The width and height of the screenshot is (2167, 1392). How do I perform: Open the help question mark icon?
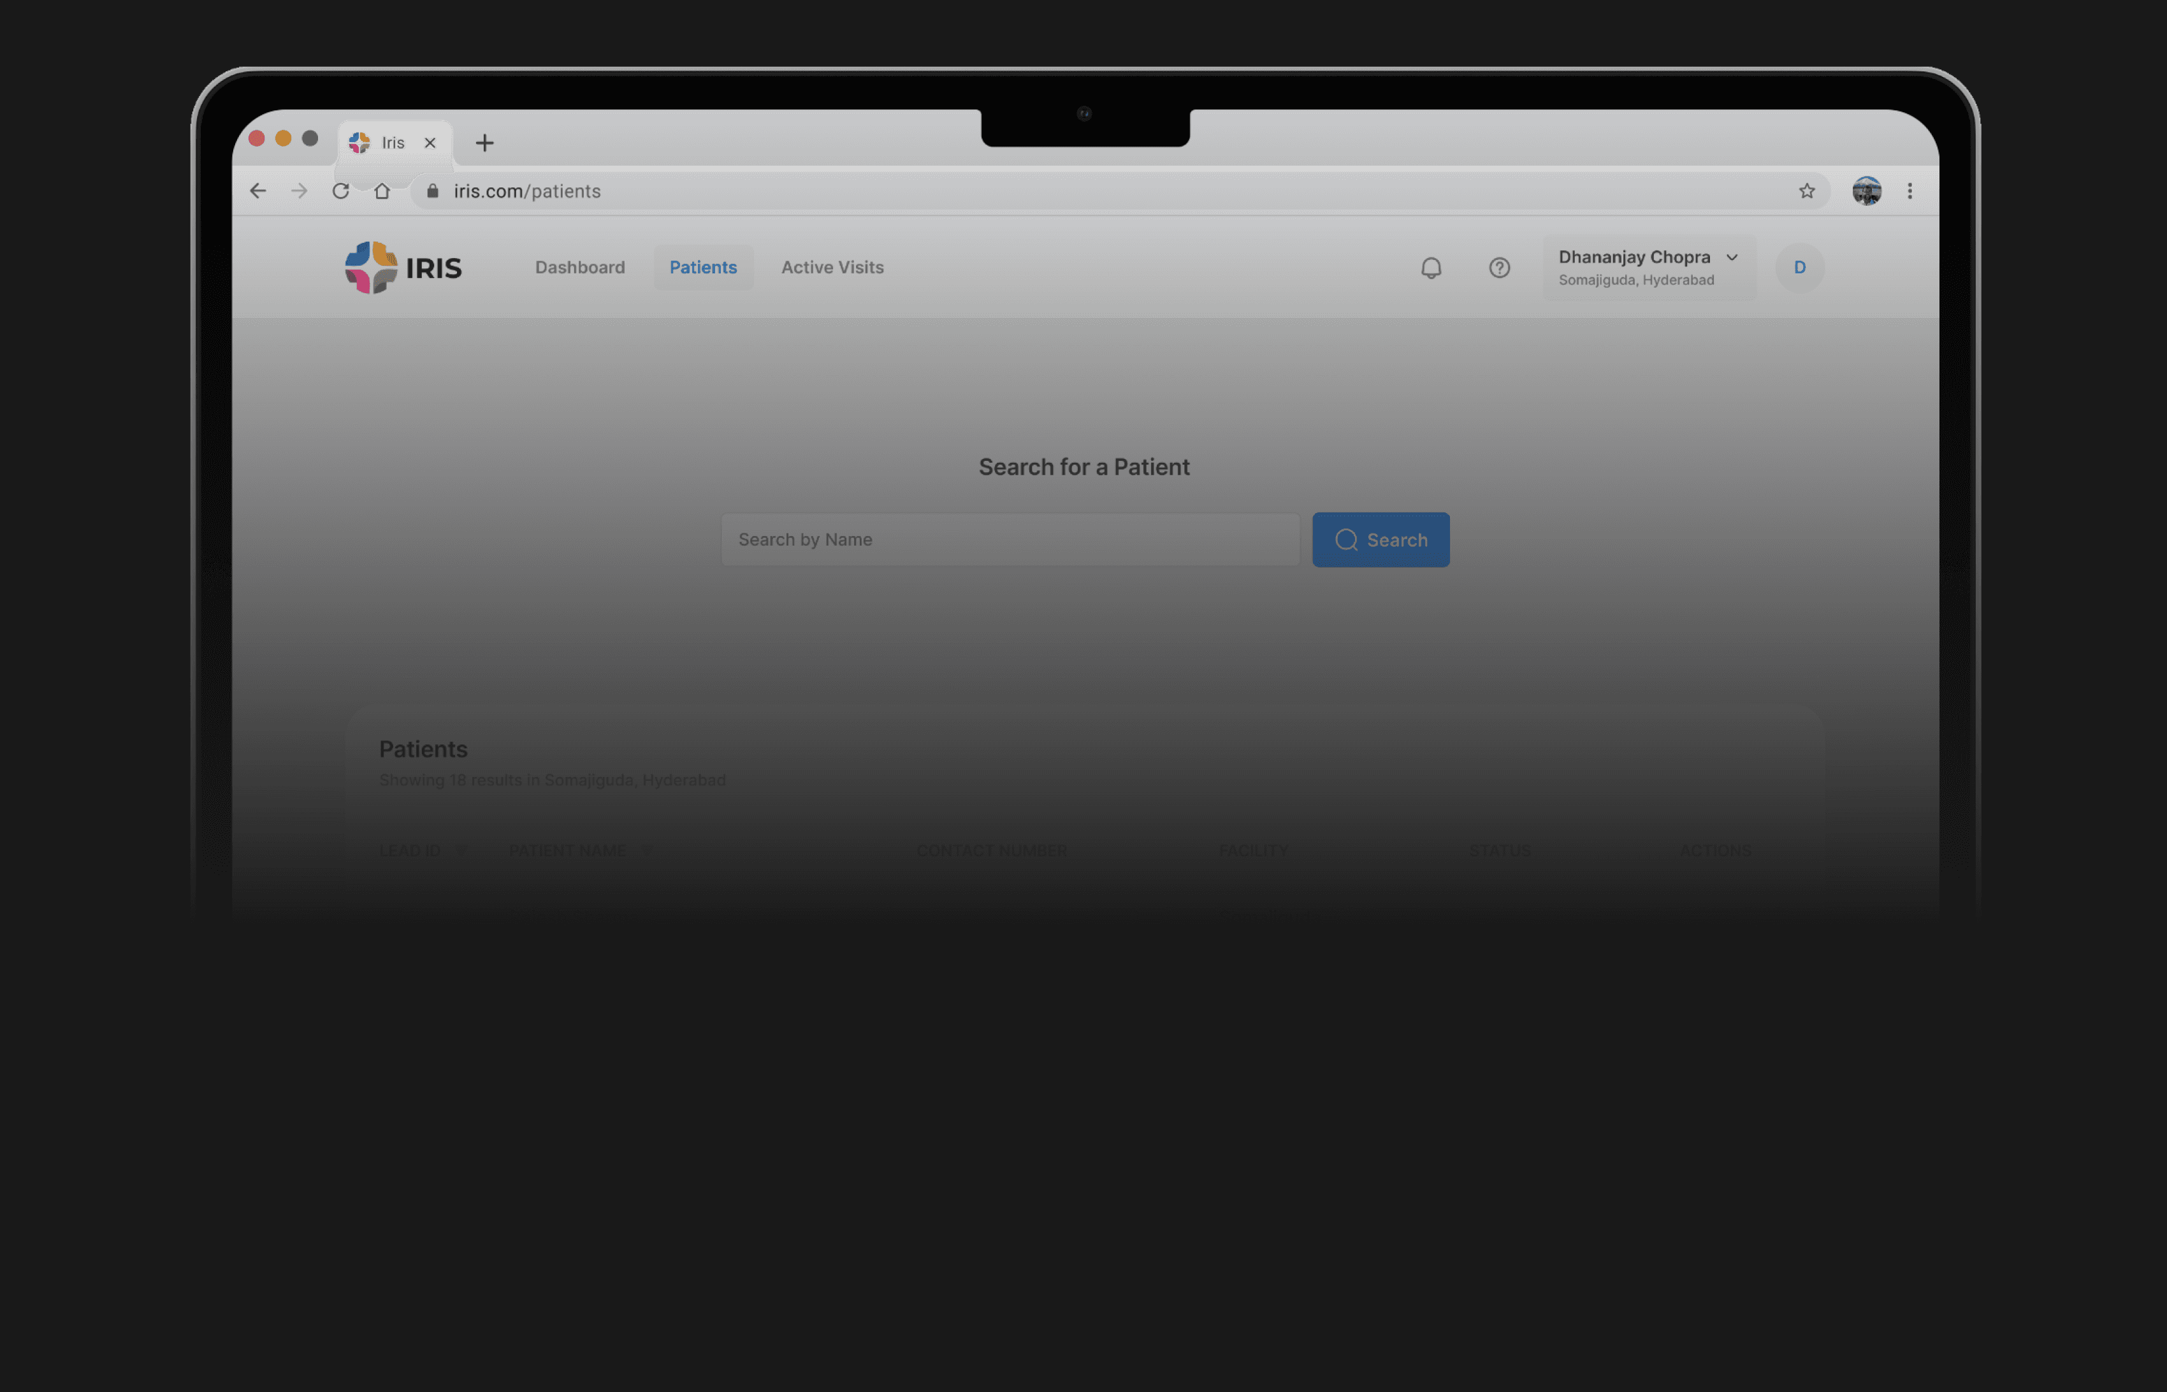pos(1499,268)
